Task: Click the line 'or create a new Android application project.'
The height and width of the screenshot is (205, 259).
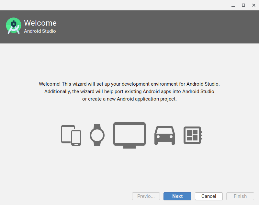Action: pos(129,99)
